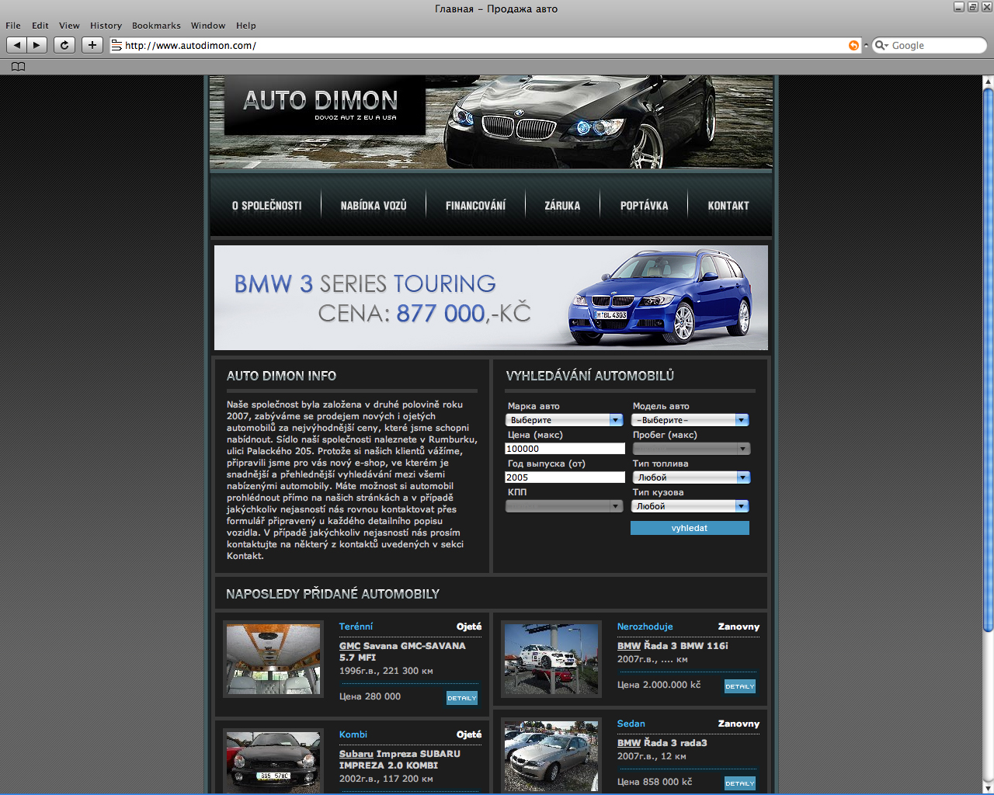Viewport: 994px width, 795px height.
Task: Click the browser Forward arrow button
Action: 36,45
